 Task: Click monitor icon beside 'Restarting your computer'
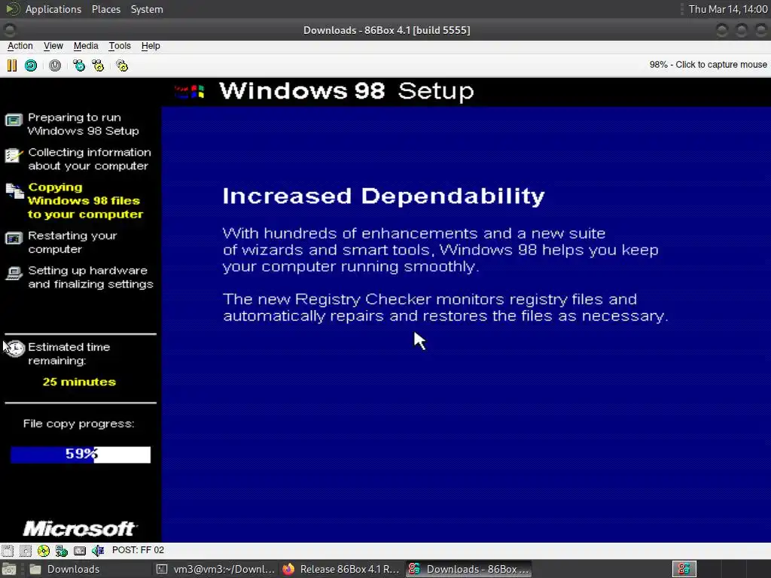pyautogui.click(x=14, y=239)
